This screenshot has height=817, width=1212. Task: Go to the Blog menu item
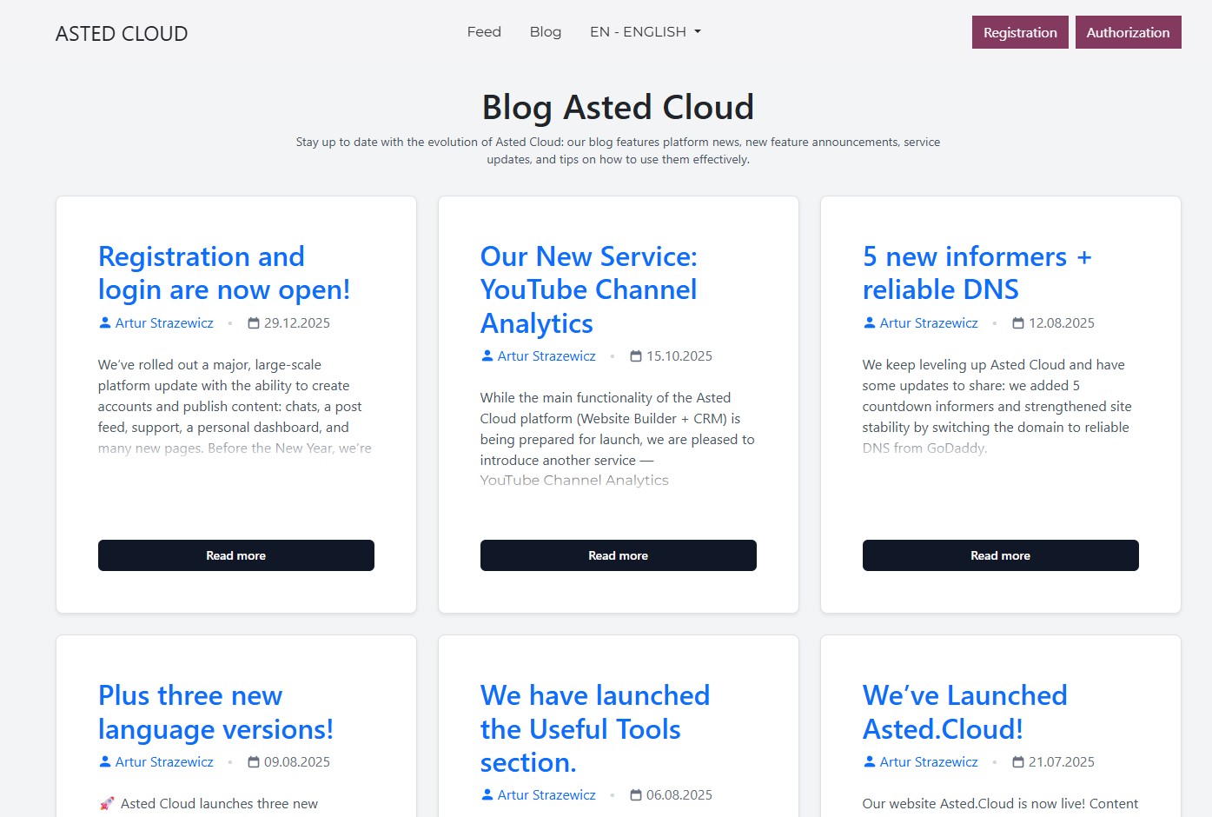point(546,32)
